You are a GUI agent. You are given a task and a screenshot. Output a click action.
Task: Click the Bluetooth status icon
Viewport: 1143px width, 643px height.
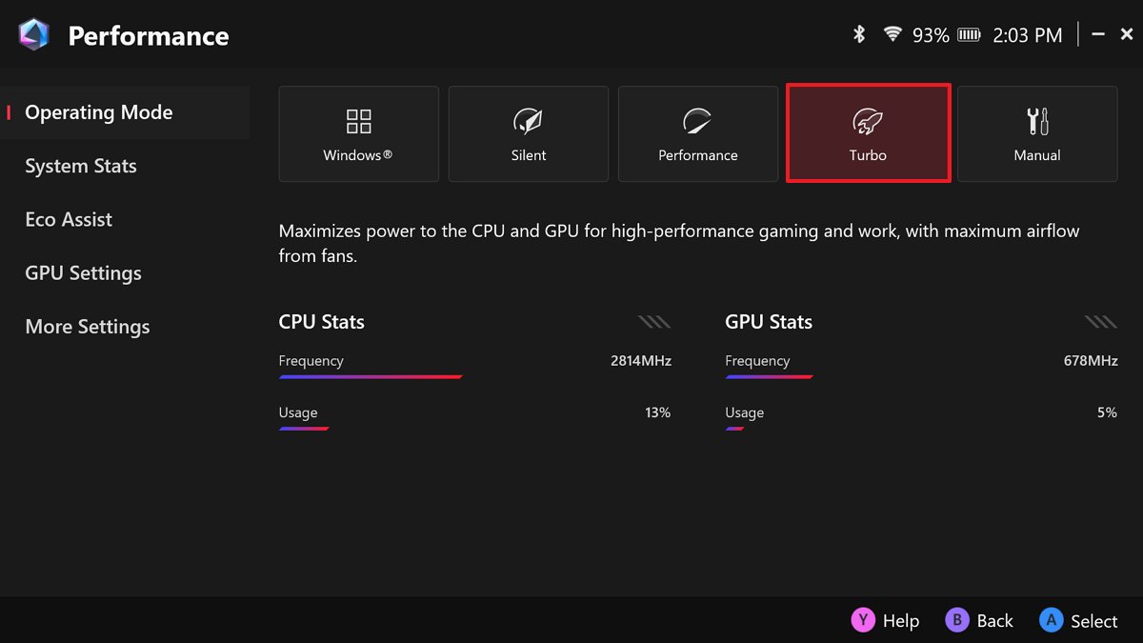click(858, 35)
